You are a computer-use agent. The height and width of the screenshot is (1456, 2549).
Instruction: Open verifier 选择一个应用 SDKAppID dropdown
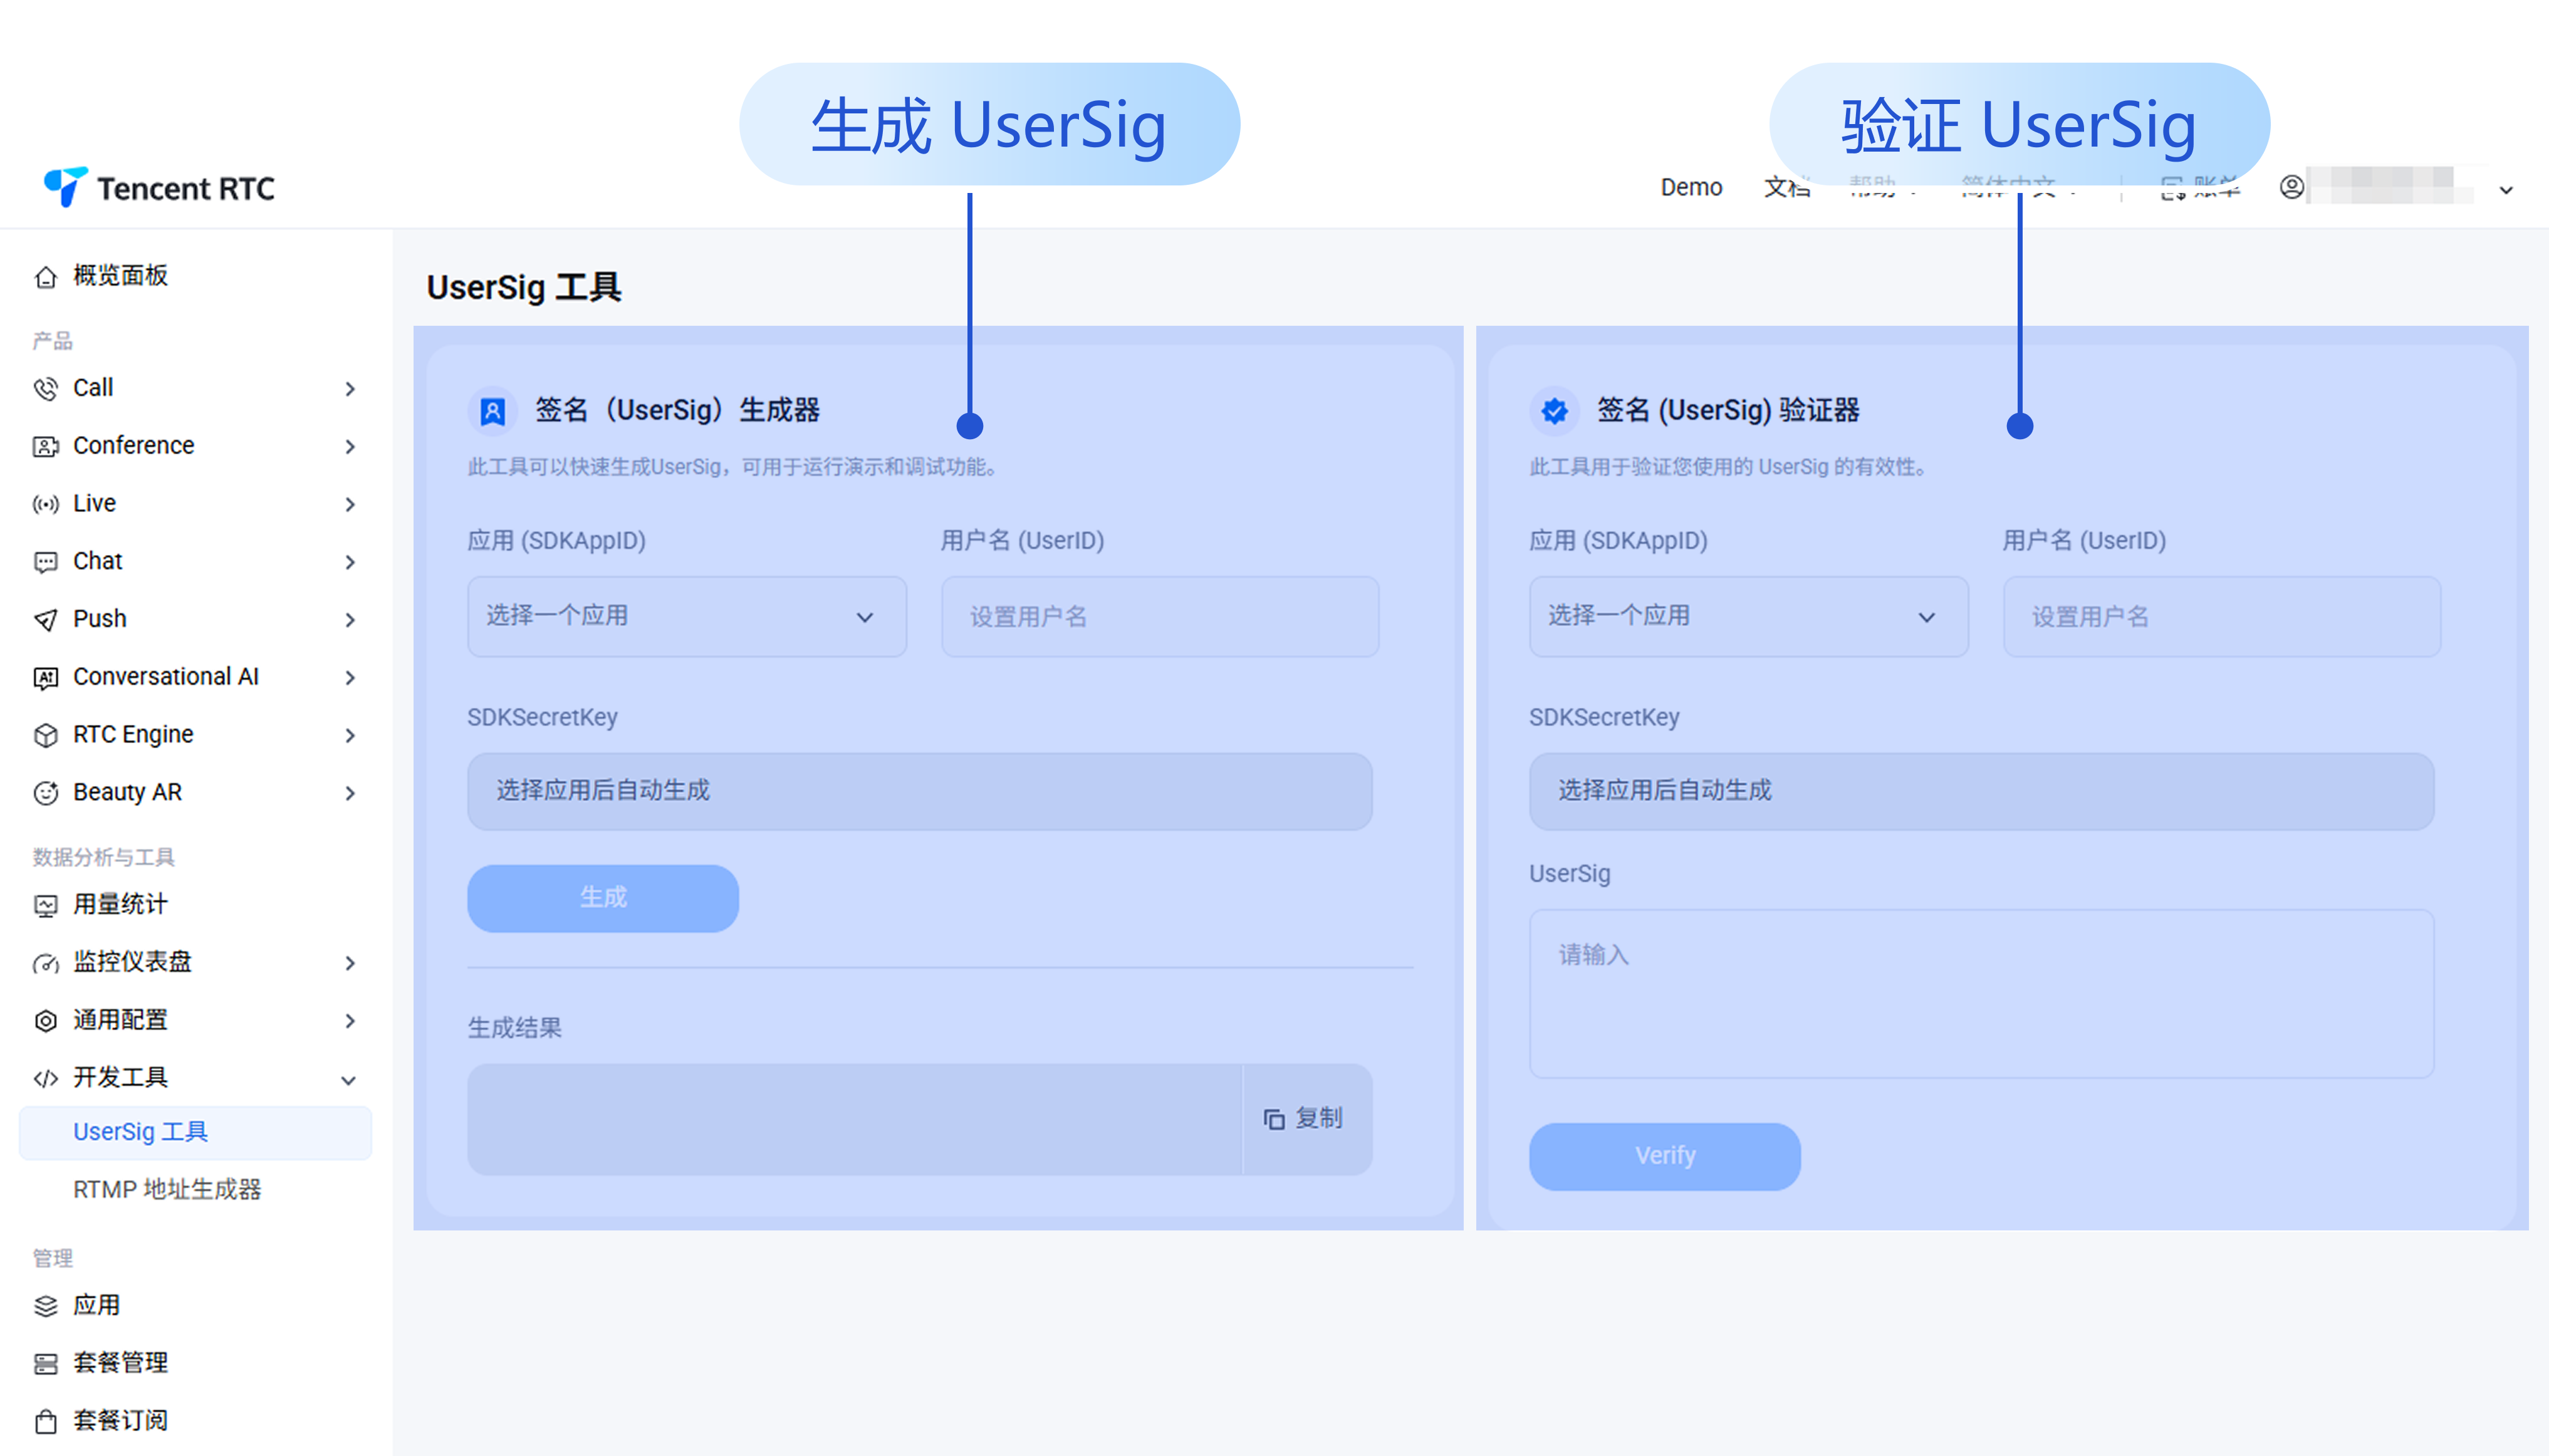pyautogui.click(x=1748, y=616)
